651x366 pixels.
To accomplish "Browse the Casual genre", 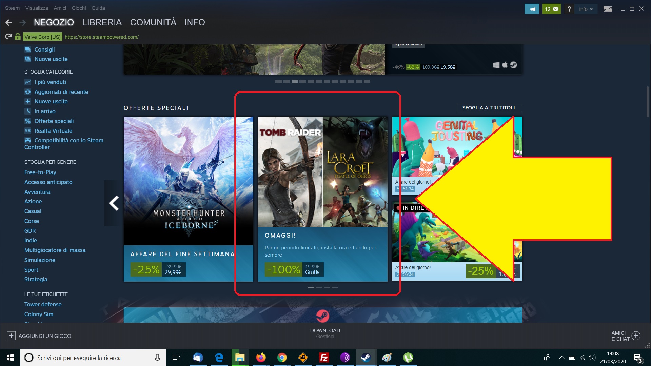I will 33,211.
